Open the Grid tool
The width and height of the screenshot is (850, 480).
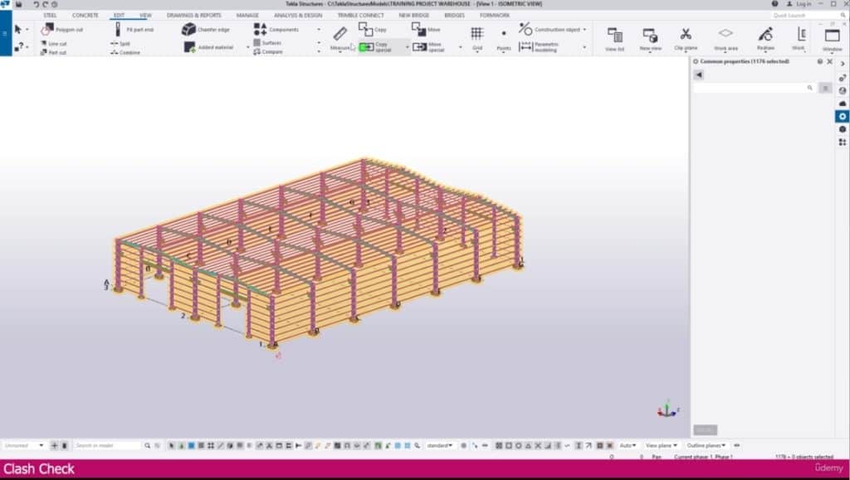477,38
